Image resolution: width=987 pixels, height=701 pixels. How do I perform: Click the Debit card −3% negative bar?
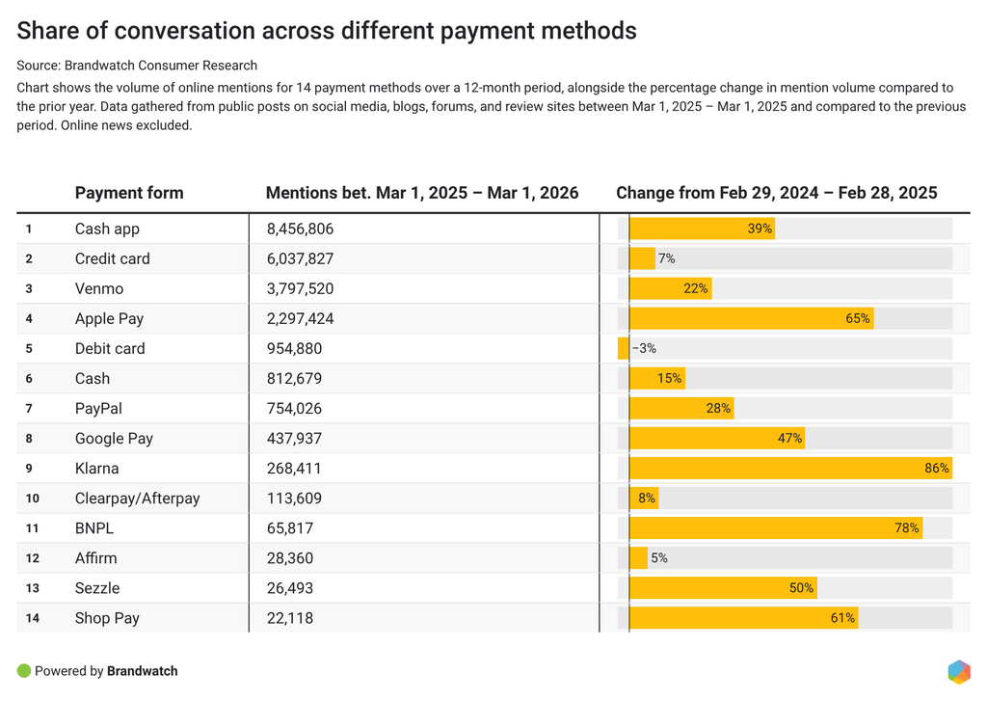624,349
